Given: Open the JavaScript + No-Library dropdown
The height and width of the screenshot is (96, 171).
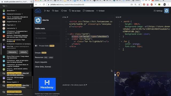Looking at the screenshot, I should coord(75,85).
